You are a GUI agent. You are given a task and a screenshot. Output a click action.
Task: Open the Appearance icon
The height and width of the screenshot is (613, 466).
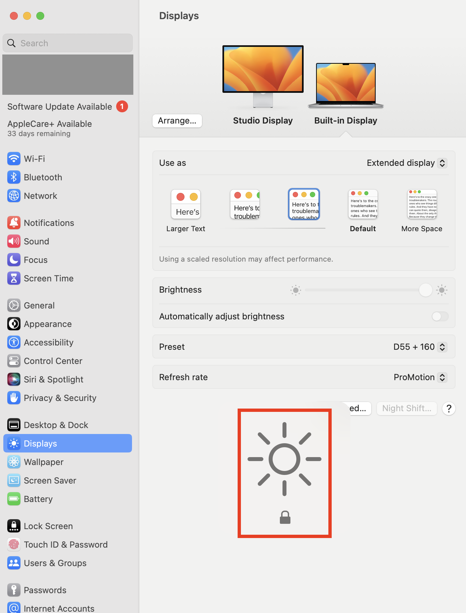(x=14, y=324)
